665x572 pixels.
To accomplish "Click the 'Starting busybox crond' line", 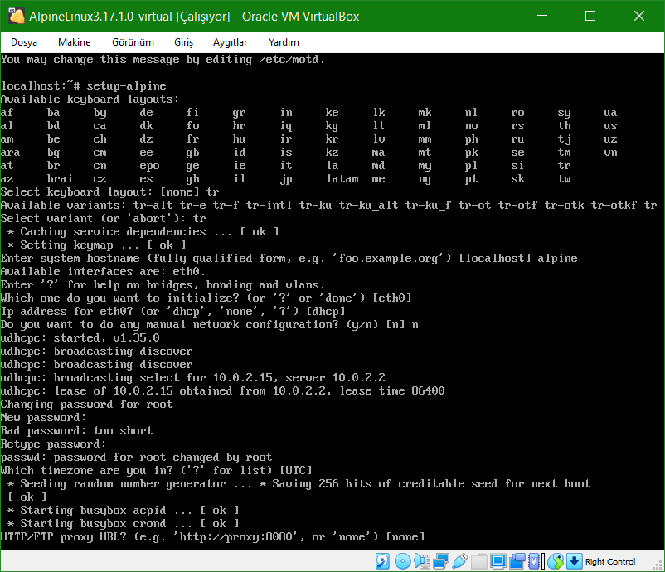I will pyautogui.click(x=124, y=524).
